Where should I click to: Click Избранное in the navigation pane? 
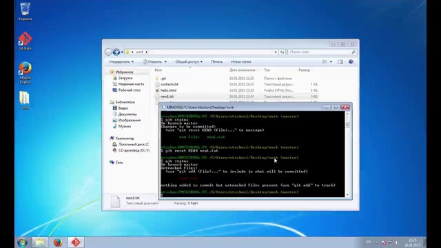tap(124, 72)
